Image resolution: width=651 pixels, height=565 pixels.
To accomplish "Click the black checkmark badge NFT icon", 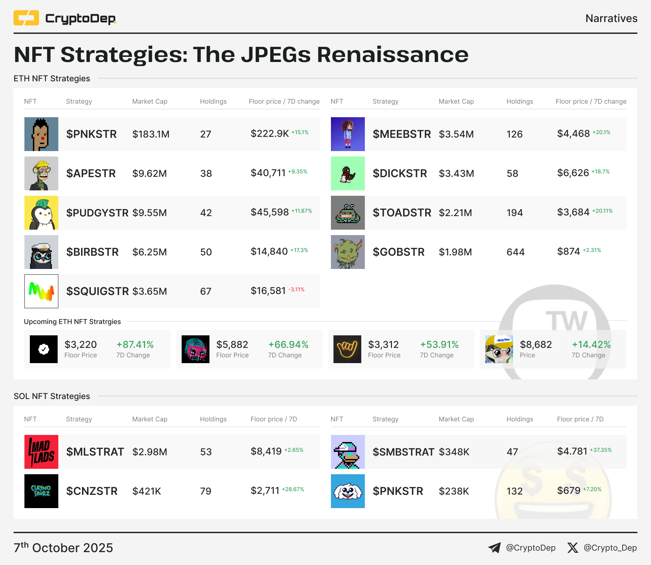I will 44,349.
